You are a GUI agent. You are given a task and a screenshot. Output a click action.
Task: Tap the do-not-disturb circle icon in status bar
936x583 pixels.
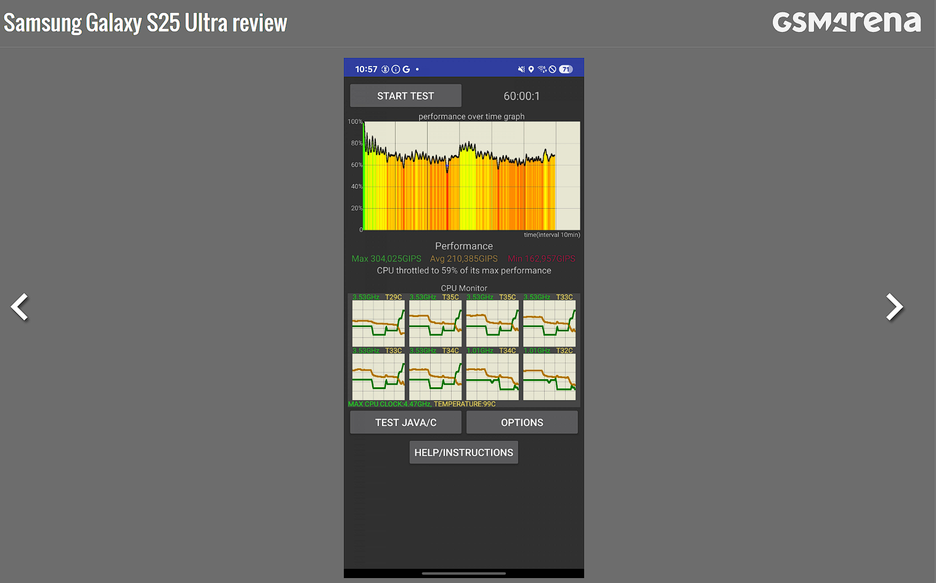point(553,70)
